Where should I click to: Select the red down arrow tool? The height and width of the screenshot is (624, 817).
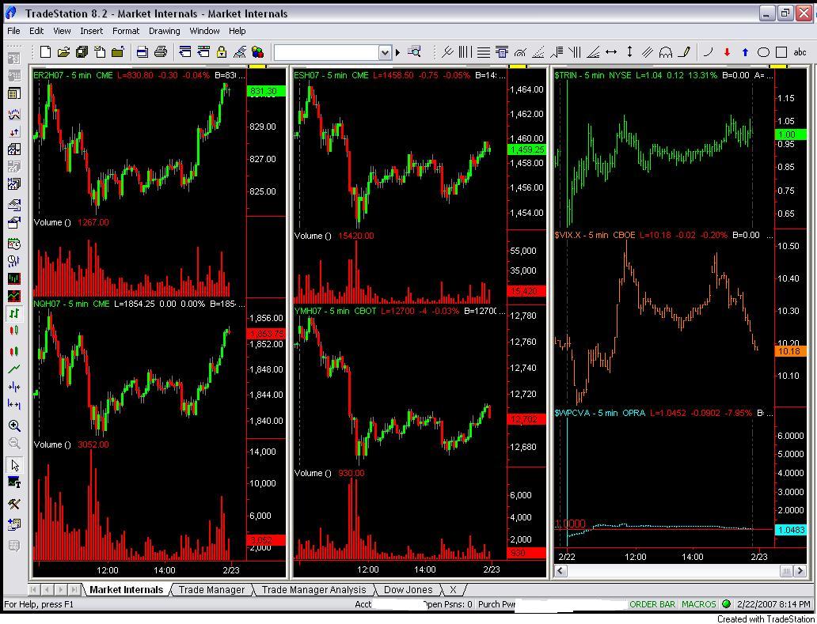coord(728,52)
